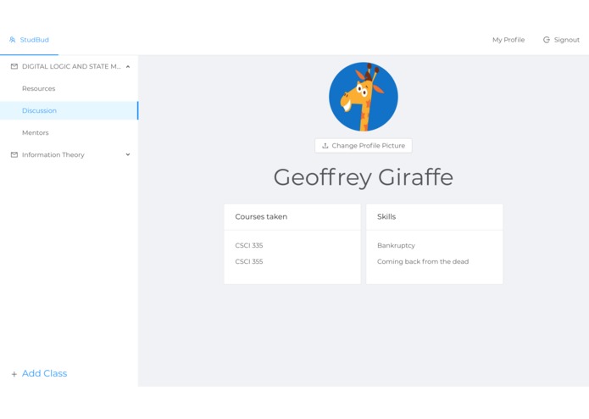This screenshot has height=419, width=589.
Task: Select DIGITAL LOGIC AND STATE M... class
Action: coord(71,66)
